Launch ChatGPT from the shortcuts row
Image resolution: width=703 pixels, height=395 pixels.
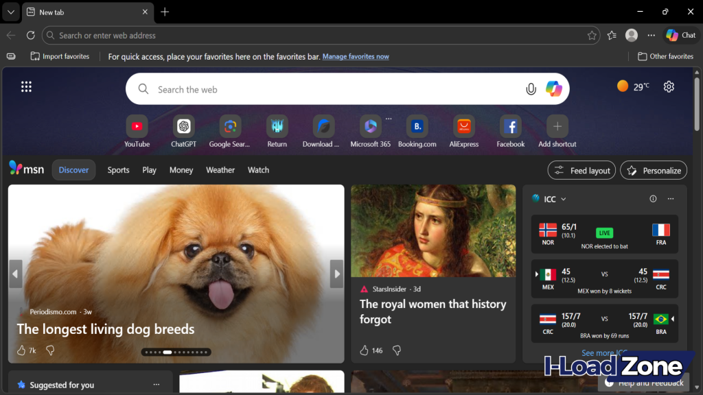point(183,127)
